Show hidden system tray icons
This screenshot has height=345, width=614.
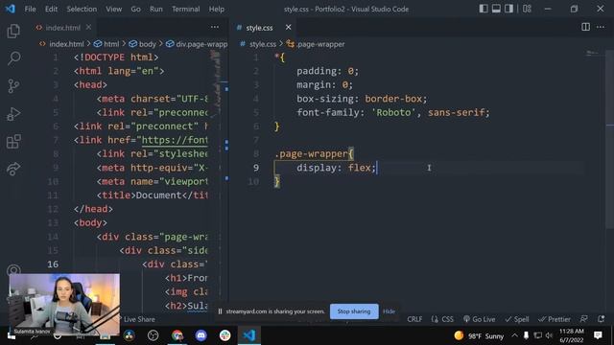click(x=514, y=335)
